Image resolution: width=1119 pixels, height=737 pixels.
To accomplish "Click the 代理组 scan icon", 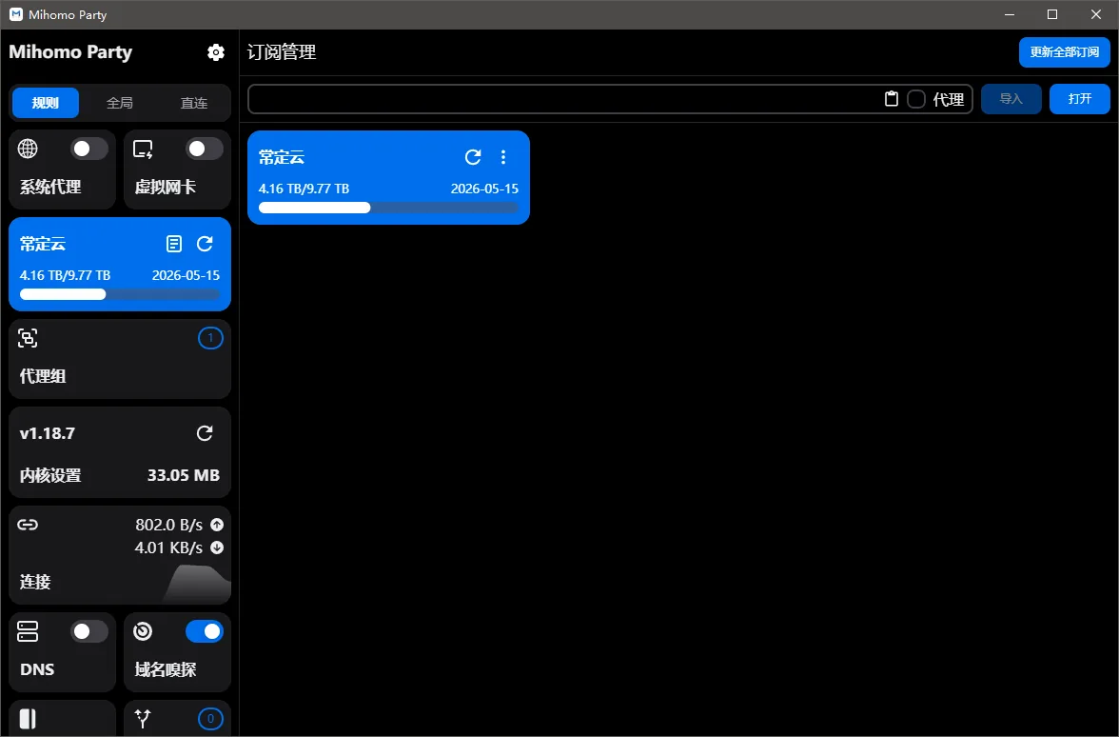I will (x=28, y=338).
